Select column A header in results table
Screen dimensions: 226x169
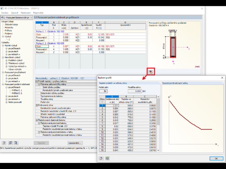tap(42, 23)
